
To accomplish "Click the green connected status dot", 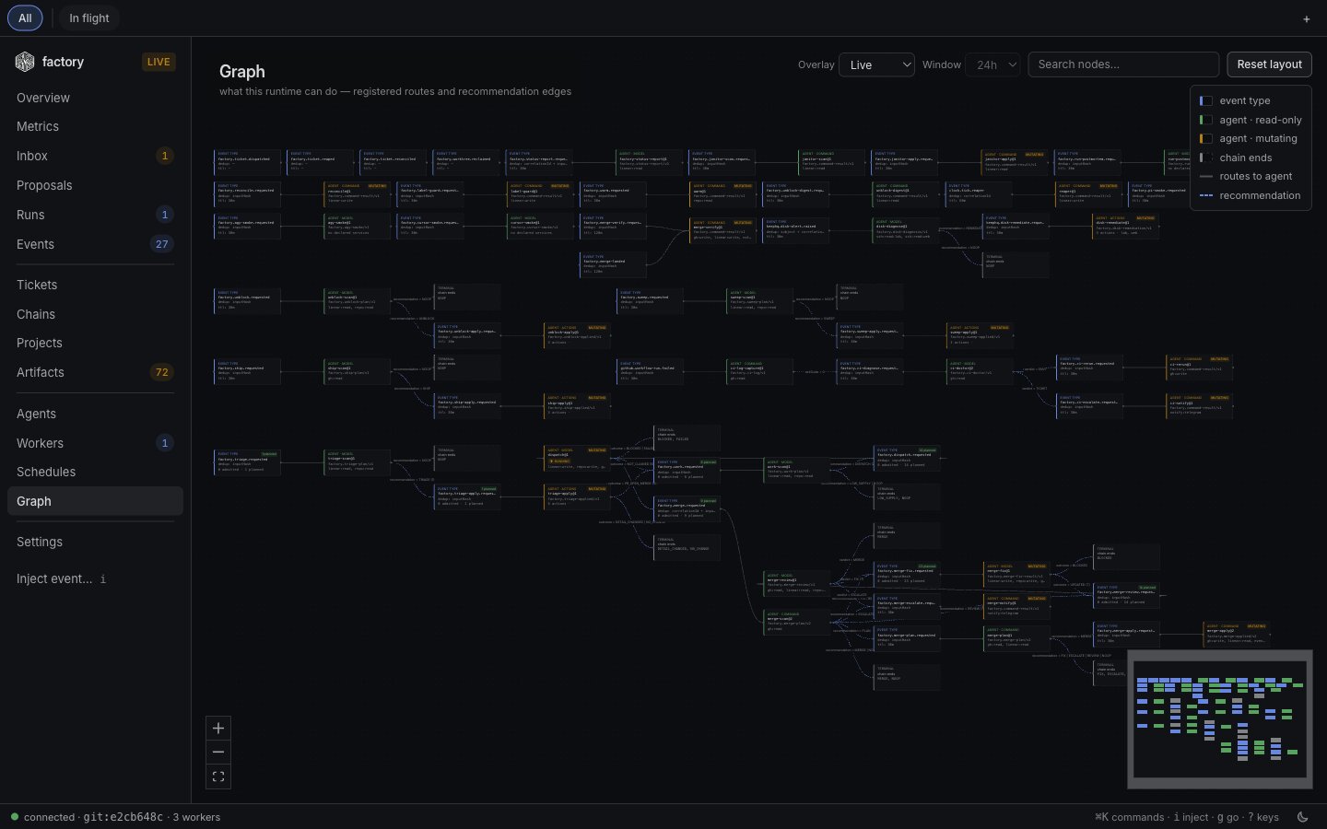I will coord(14,817).
